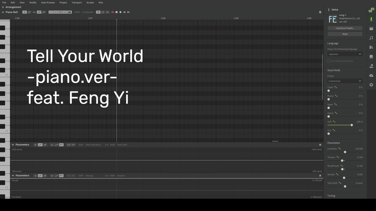This screenshot has height=211, width=376.
Task: Toggle pitch curve display in Piano Roll toolbar
Action: point(51,12)
